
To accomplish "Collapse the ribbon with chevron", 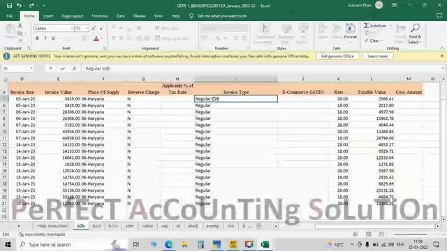I will point(441,48).
